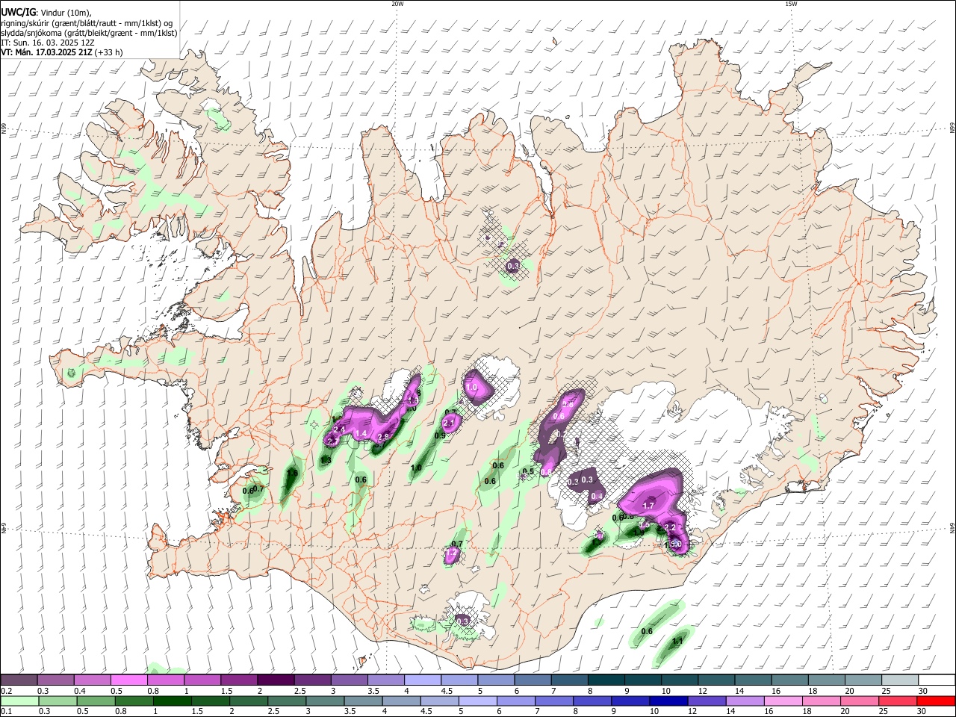Select upper legend dark purple swatch at 2
Screen dimensions: 956x717
click(x=276, y=680)
